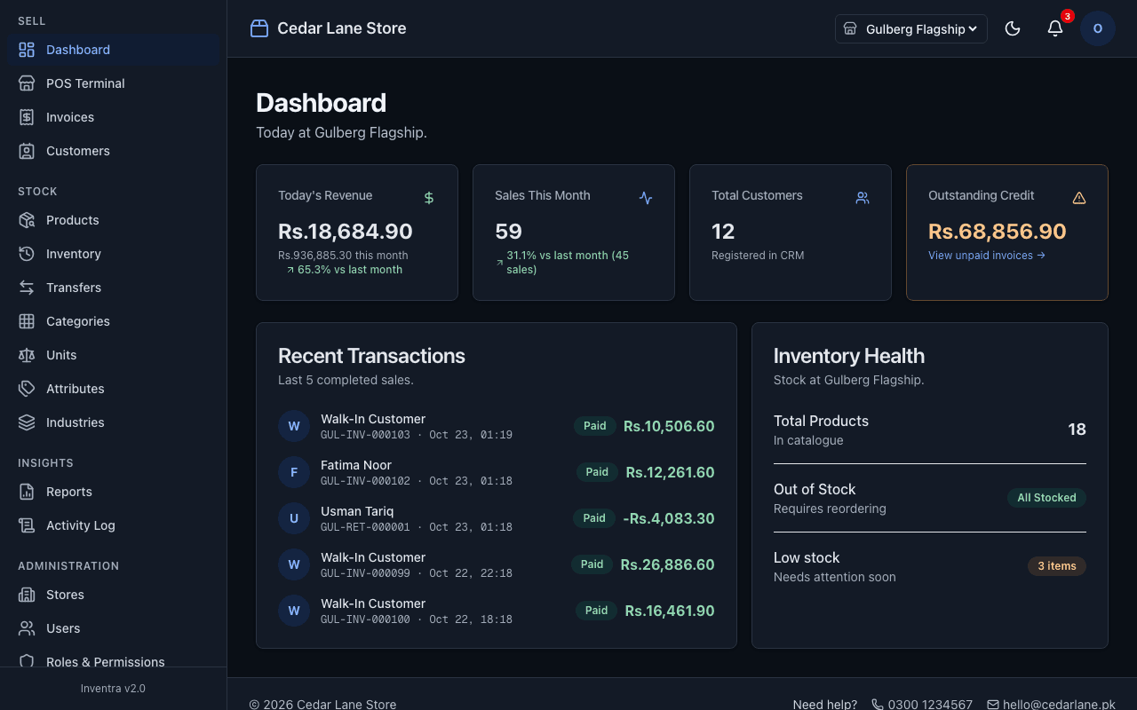Screen dimensions: 1137x710
Task: Click Sales This Month activity icon
Action: click(646, 198)
